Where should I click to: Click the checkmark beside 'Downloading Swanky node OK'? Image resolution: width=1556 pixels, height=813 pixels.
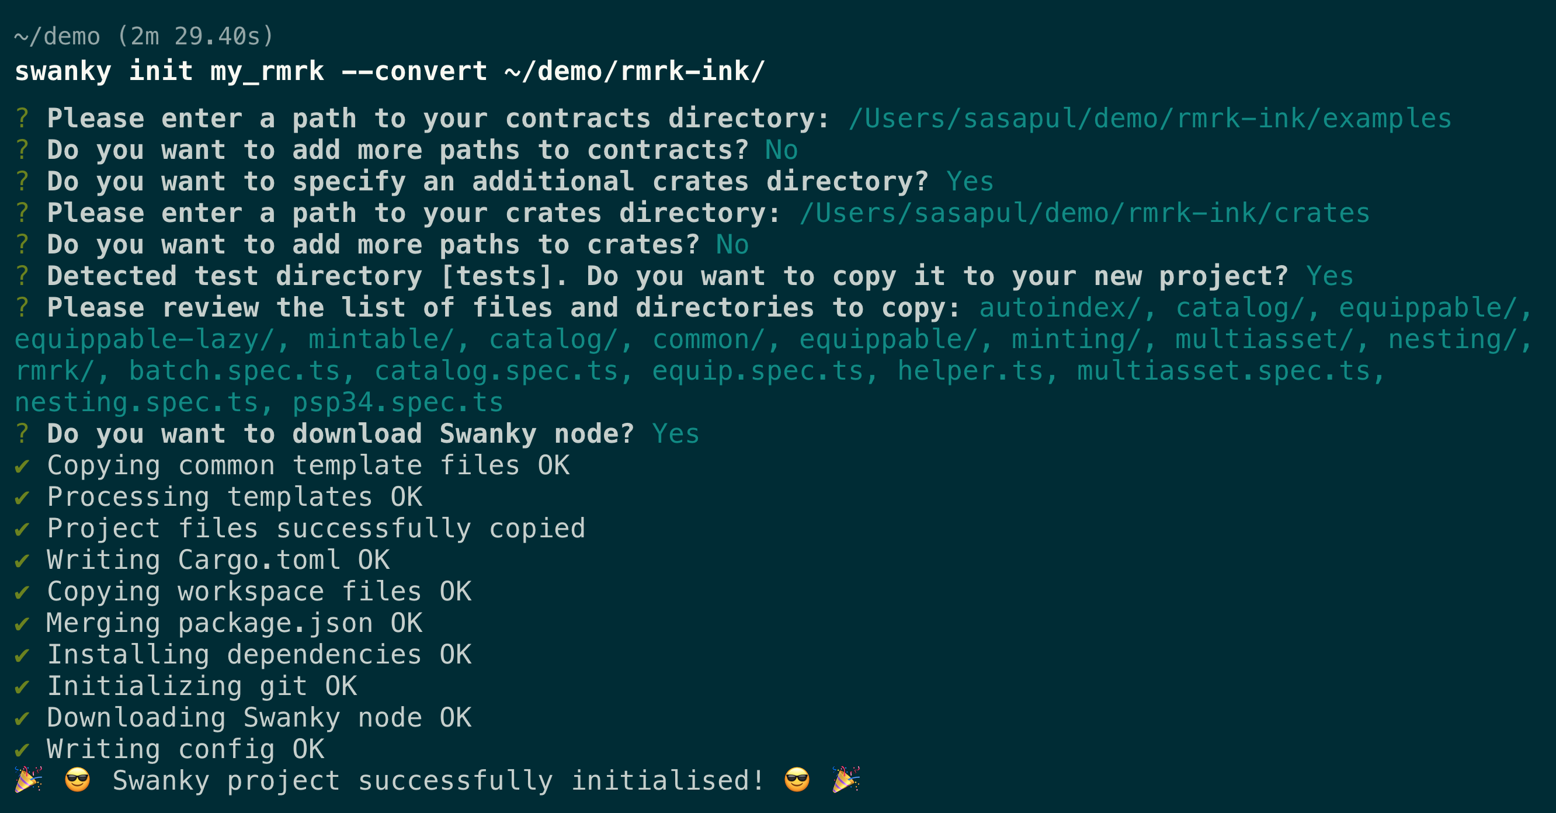22,718
